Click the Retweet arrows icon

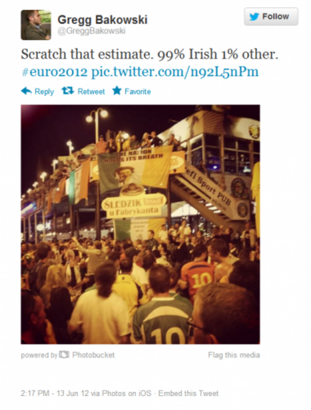click(x=68, y=91)
